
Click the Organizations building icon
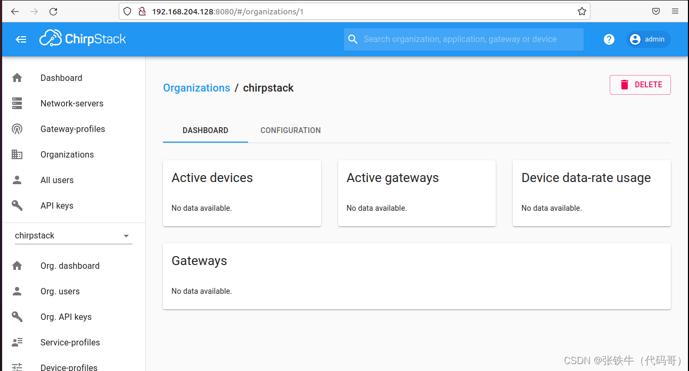click(x=17, y=154)
